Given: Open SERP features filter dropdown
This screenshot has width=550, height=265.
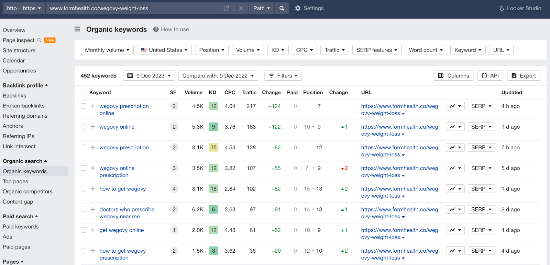Looking at the screenshot, I should click(377, 50).
